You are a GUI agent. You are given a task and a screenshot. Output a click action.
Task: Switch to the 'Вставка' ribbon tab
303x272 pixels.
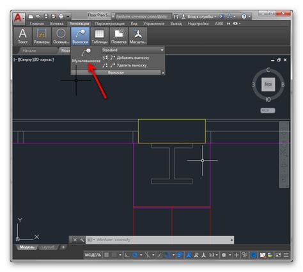point(57,24)
